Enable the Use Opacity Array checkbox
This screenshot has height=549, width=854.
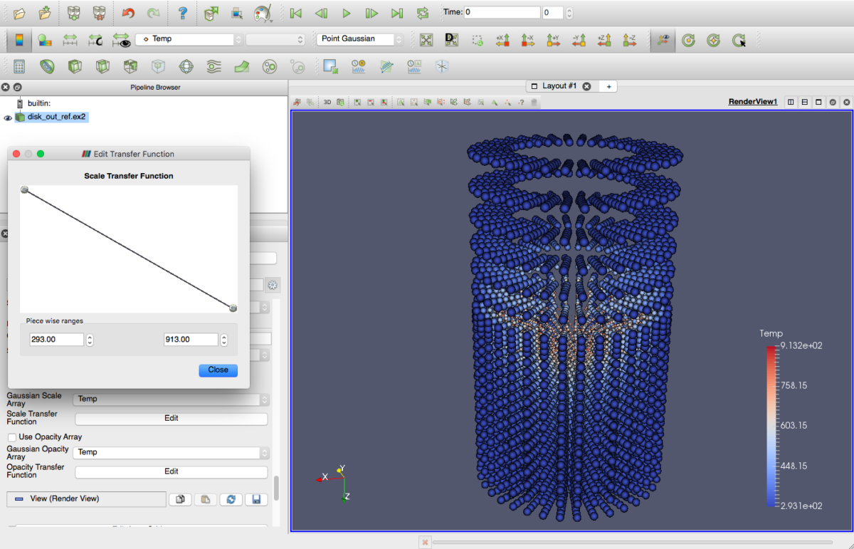pos(12,436)
